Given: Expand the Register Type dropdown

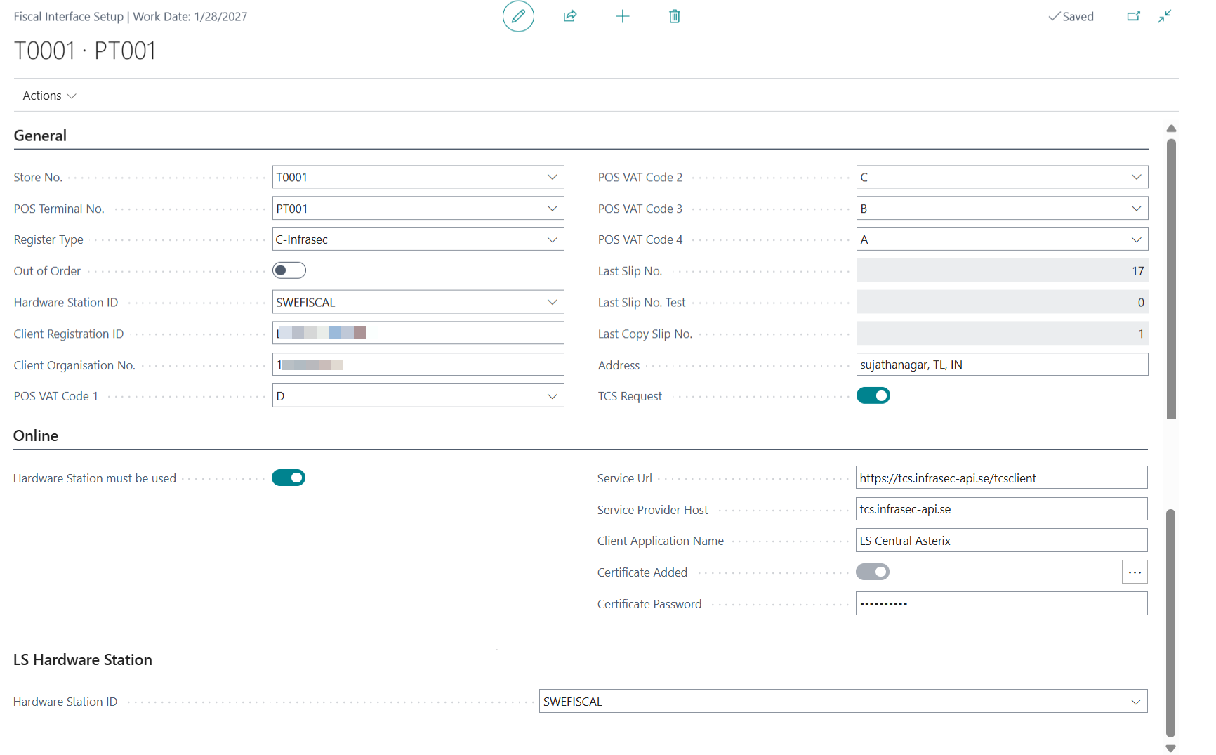Looking at the screenshot, I should tap(552, 239).
